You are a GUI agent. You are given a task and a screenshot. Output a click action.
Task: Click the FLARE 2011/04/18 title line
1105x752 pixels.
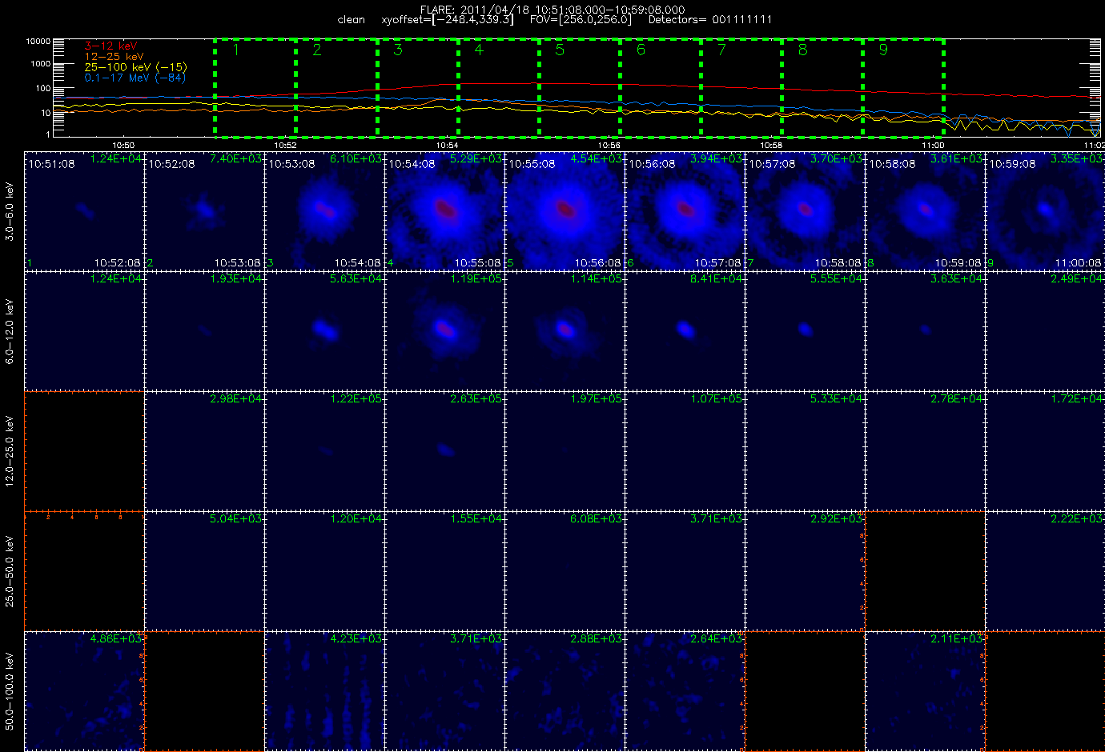pos(552,10)
